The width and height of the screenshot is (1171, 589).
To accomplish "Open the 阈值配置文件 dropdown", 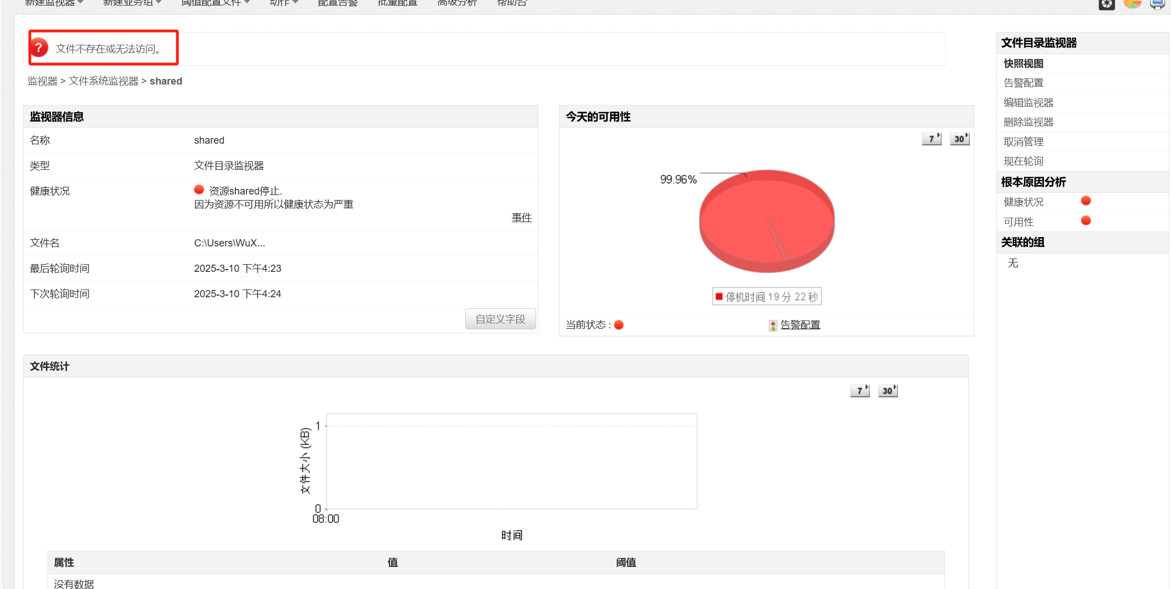I will point(215,3).
